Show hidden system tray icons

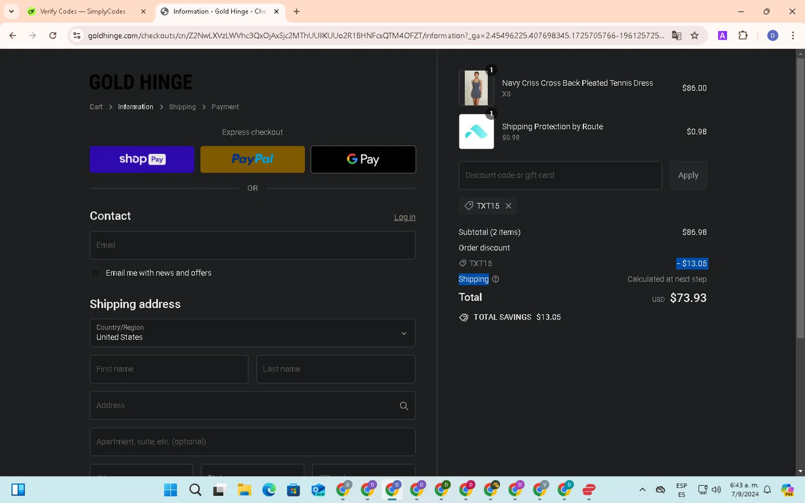(642, 490)
